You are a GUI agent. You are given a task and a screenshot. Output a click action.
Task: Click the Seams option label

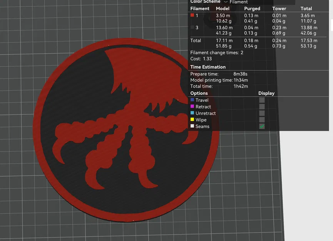[202, 126]
